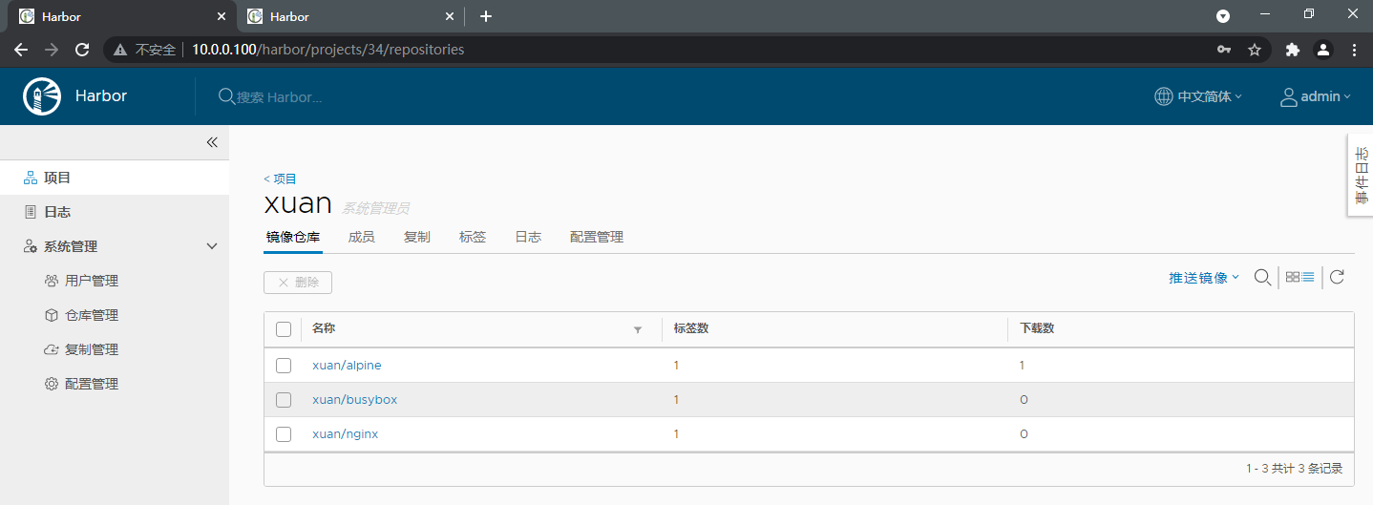Image resolution: width=1373 pixels, height=505 pixels.
Task: Open the xuan/nginx repository link
Action: coord(346,434)
